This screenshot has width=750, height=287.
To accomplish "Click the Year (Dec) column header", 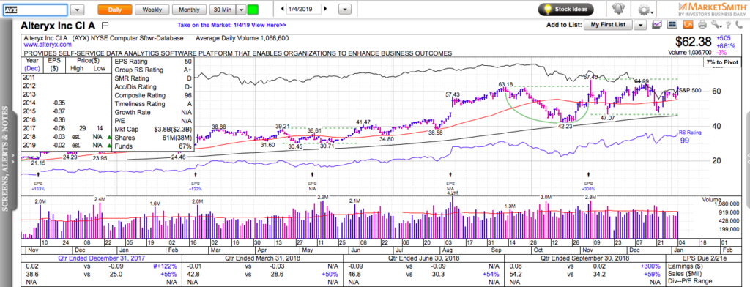I will click(33, 65).
